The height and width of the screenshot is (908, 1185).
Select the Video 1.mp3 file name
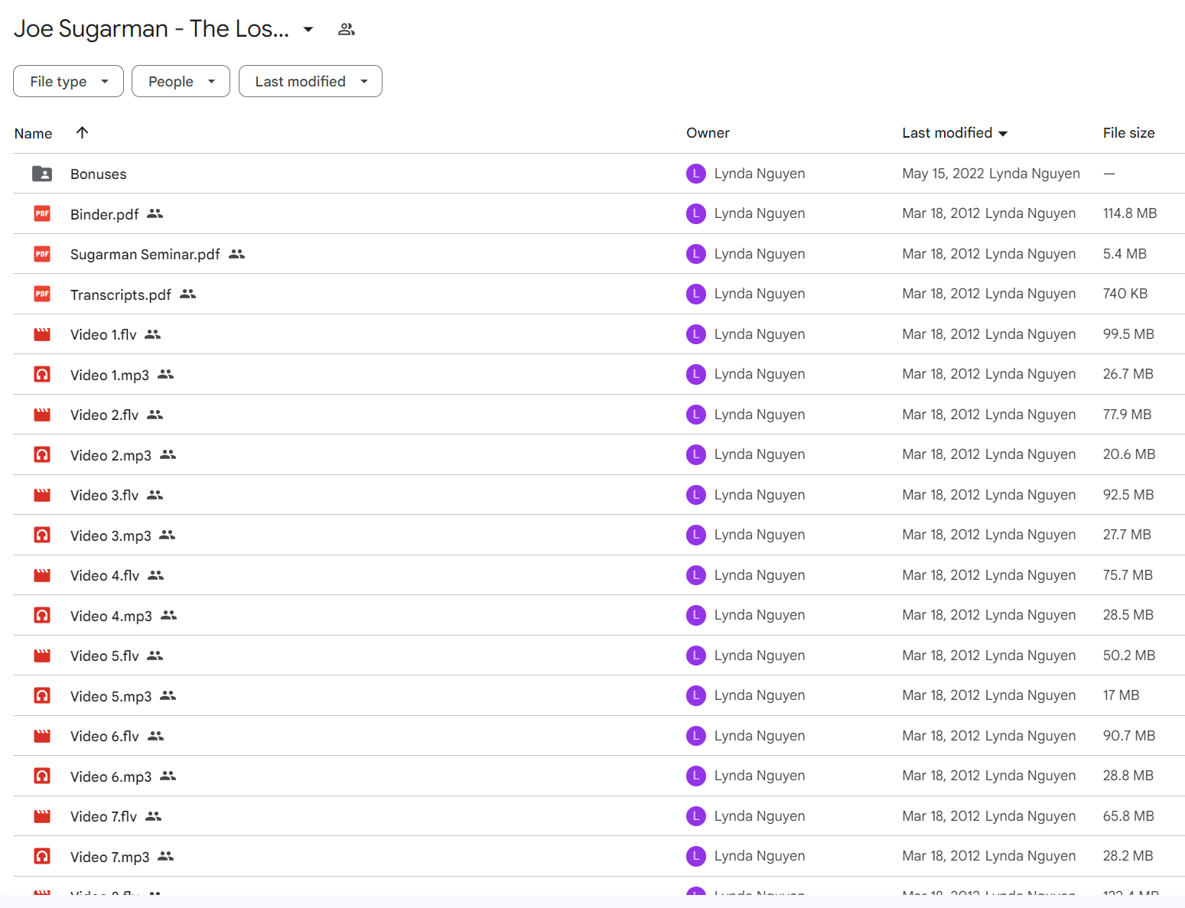[x=109, y=375]
